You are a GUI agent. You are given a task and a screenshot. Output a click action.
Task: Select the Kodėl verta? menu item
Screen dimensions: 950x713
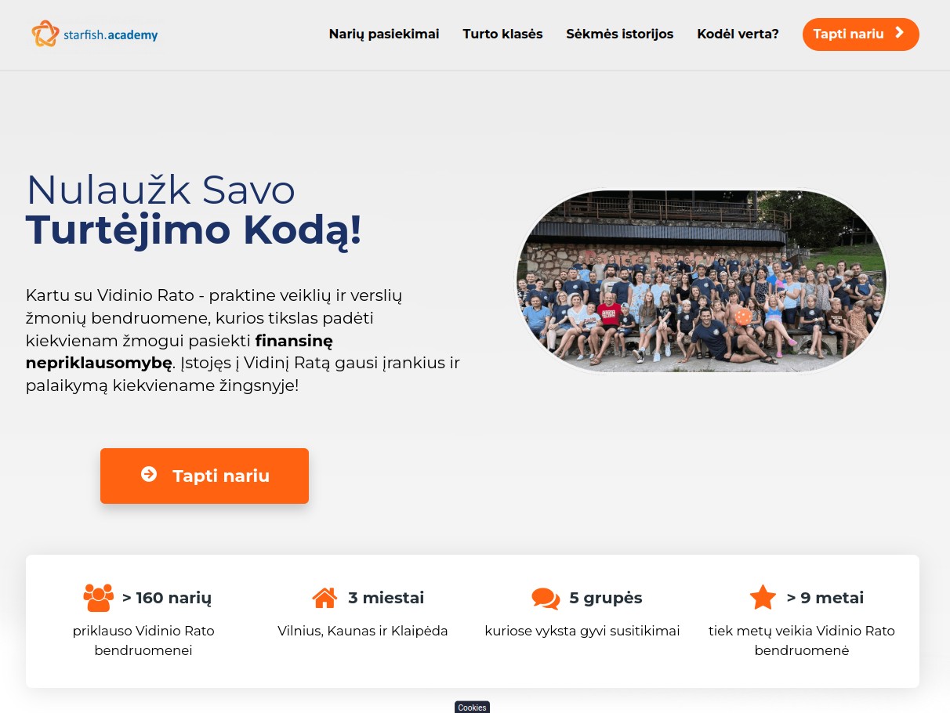click(x=738, y=34)
